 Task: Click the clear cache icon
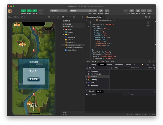tap(107, 11)
